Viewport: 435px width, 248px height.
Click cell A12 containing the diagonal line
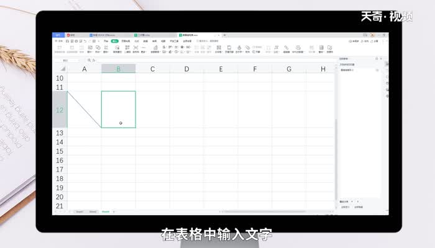click(85, 110)
